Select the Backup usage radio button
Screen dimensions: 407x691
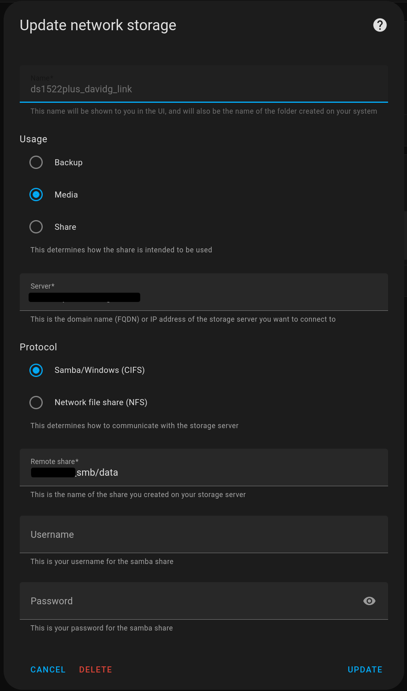tap(36, 162)
